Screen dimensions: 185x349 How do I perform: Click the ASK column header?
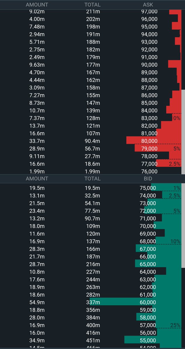pyautogui.click(x=148, y=5)
